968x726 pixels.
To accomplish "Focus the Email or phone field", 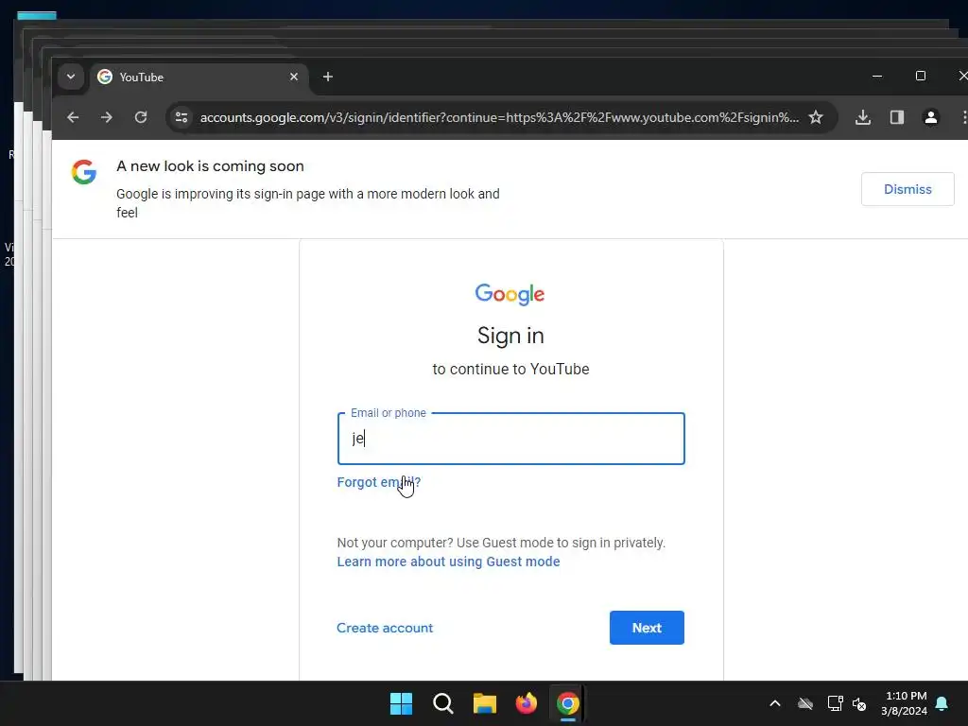I will point(511,439).
